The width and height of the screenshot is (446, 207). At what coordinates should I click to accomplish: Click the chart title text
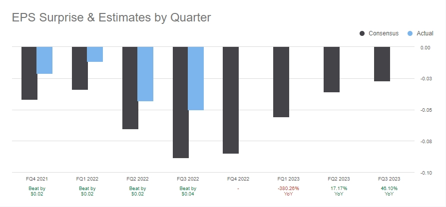point(111,17)
